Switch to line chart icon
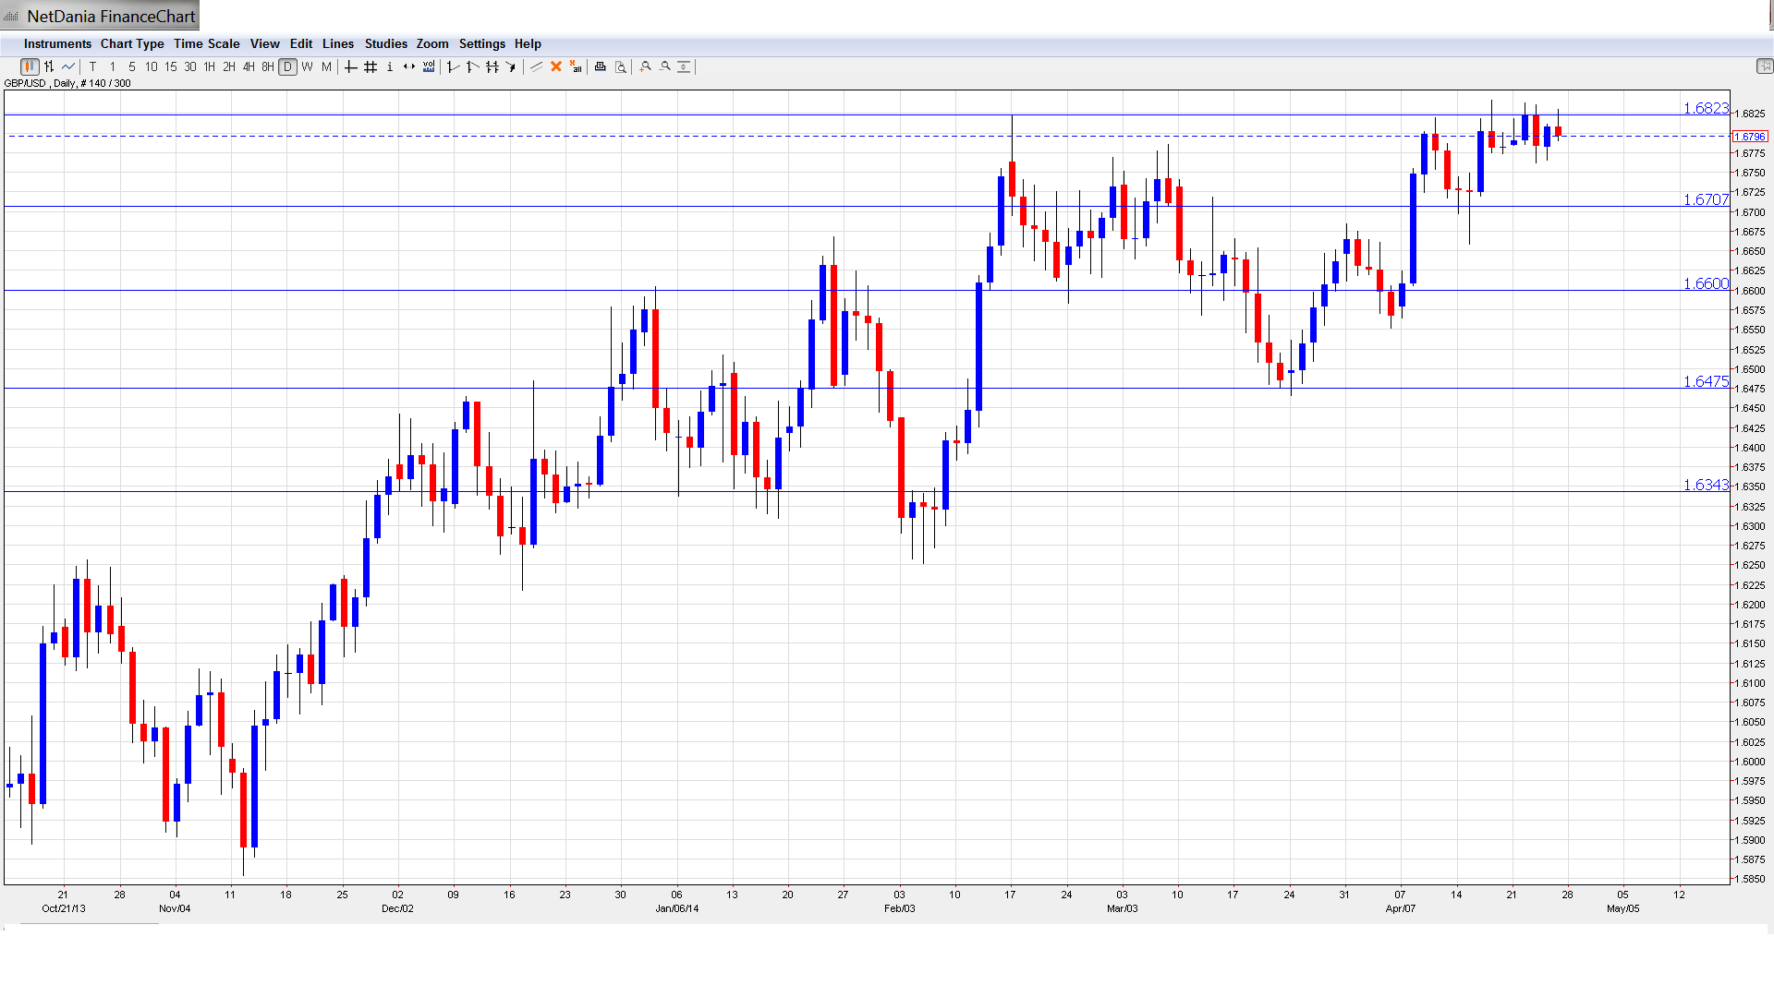 coord(68,66)
